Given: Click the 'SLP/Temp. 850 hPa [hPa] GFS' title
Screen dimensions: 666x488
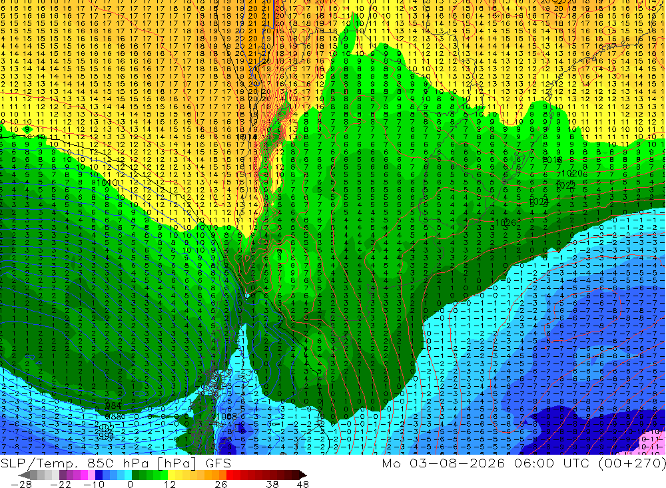Looking at the screenshot, I should coord(115,463).
